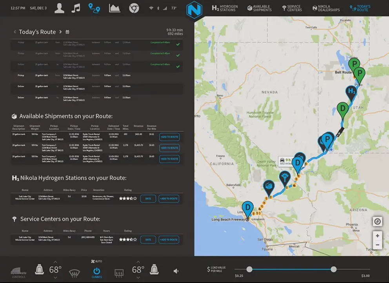The width and height of the screenshot is (389, 283).
Task: Raise left temperature with up arrow
Action: click(55, 262)
